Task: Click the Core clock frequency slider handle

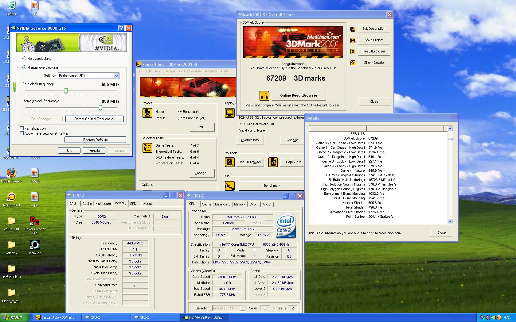Action: coord(66,91)
